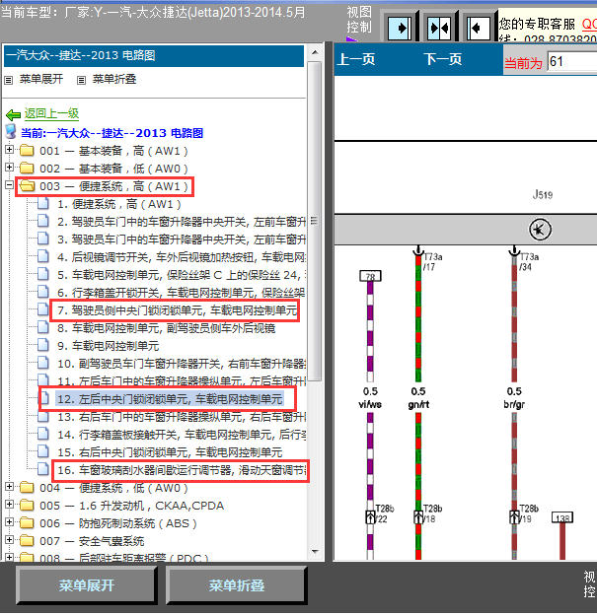597x615 pixels.
Task: Open item 7. 驾驶员侧中央门锁闭锁单元
Action: point(177,310)
